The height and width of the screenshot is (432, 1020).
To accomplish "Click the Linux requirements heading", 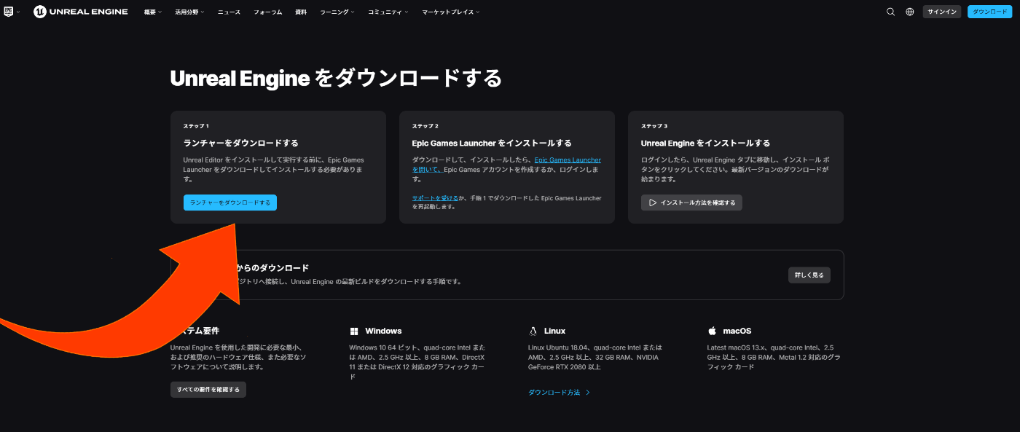I will point(554,331).
